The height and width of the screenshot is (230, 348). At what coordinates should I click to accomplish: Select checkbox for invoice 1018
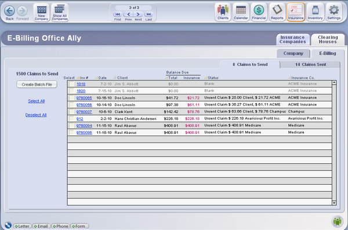pyautogui.click(x=71, y=84)
